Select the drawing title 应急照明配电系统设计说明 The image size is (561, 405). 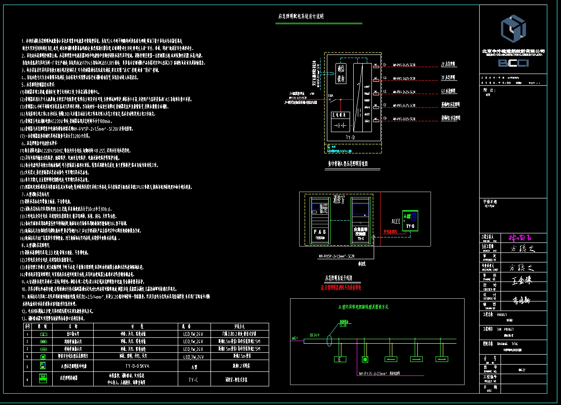[301, 16]
